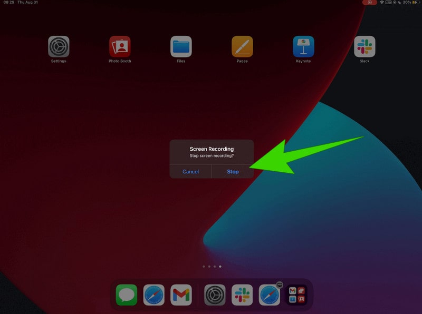This screenshot has height=314, width=422.
Task: Tap Stop to end the screen recording
Action: (232, 172)
